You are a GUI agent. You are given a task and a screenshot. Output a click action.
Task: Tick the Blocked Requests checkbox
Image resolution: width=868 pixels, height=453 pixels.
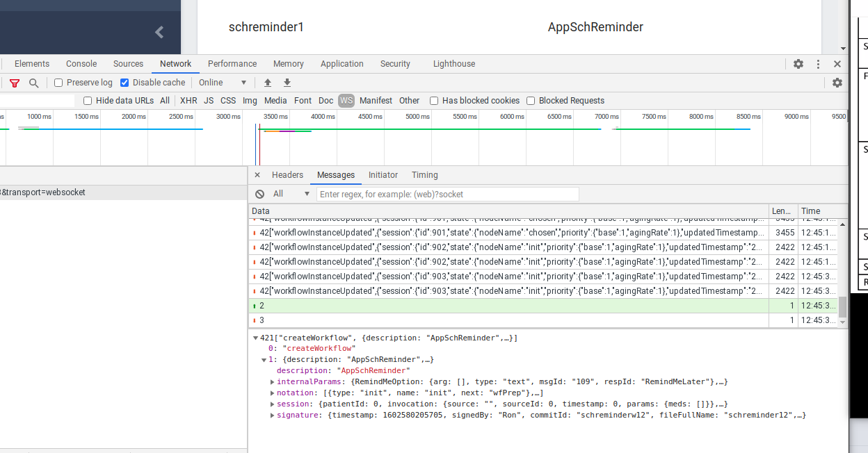(x=531, y=101)
